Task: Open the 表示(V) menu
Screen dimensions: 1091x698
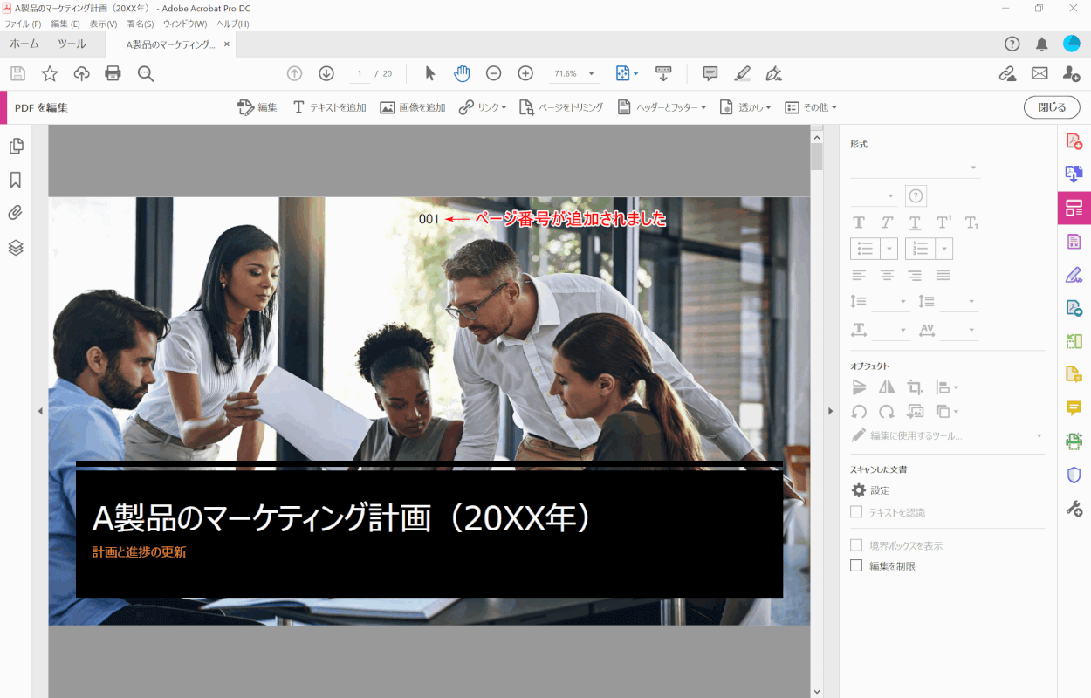Action: 103,24
